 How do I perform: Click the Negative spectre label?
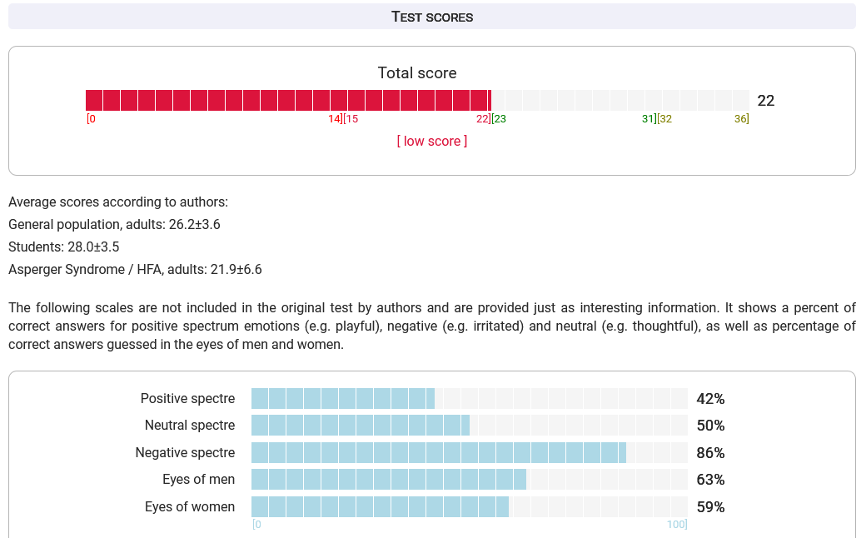coord(185,452)
